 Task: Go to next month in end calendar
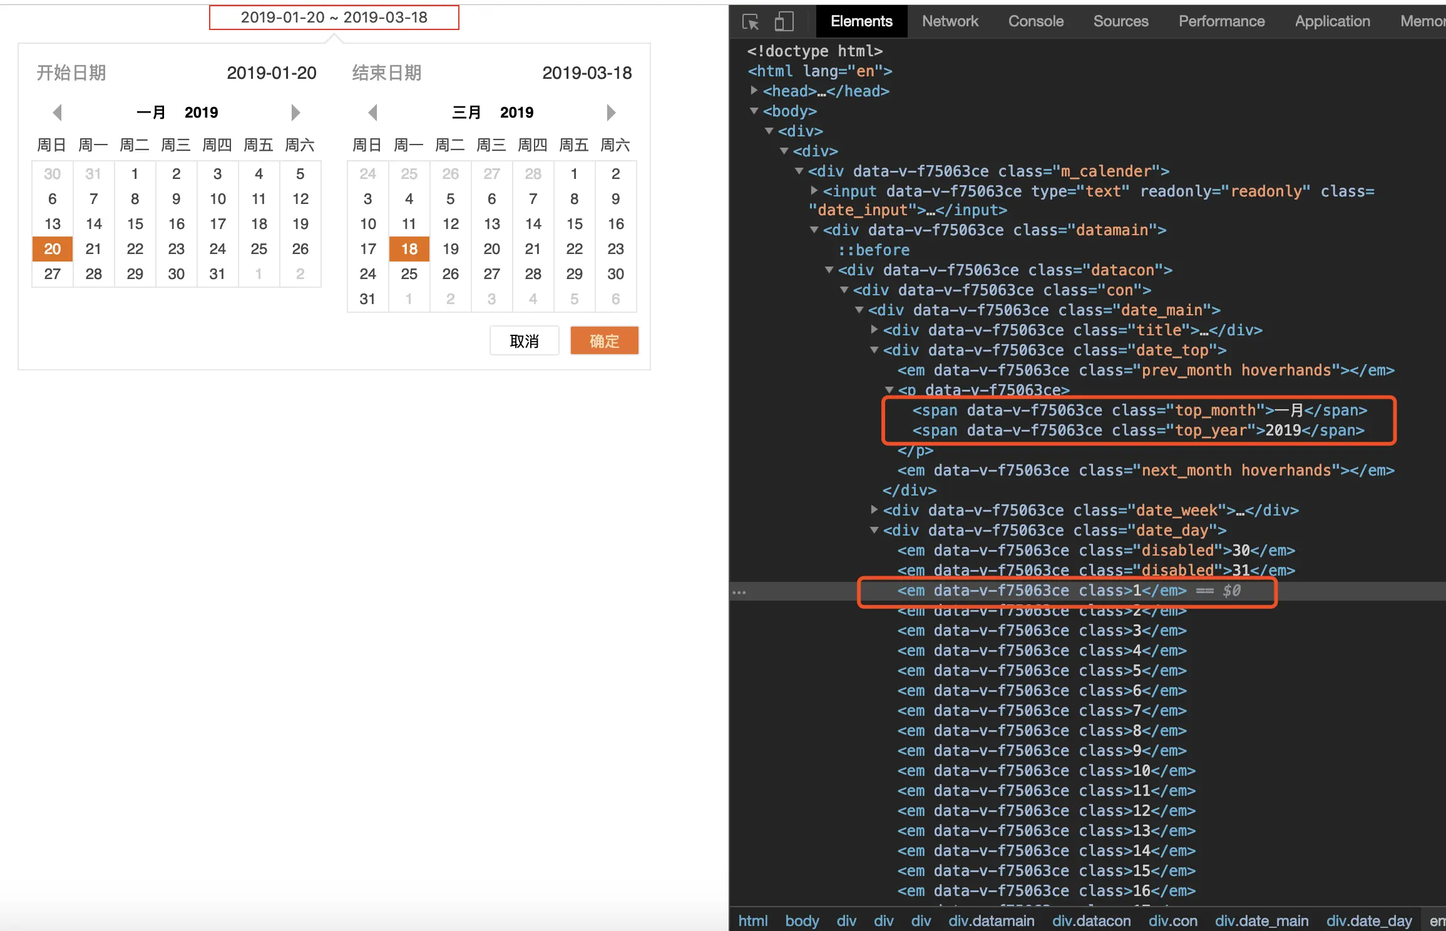(611, 113)
